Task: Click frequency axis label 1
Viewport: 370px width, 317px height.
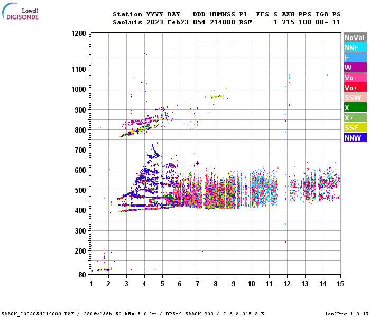Action: click(x=91, y=284)
